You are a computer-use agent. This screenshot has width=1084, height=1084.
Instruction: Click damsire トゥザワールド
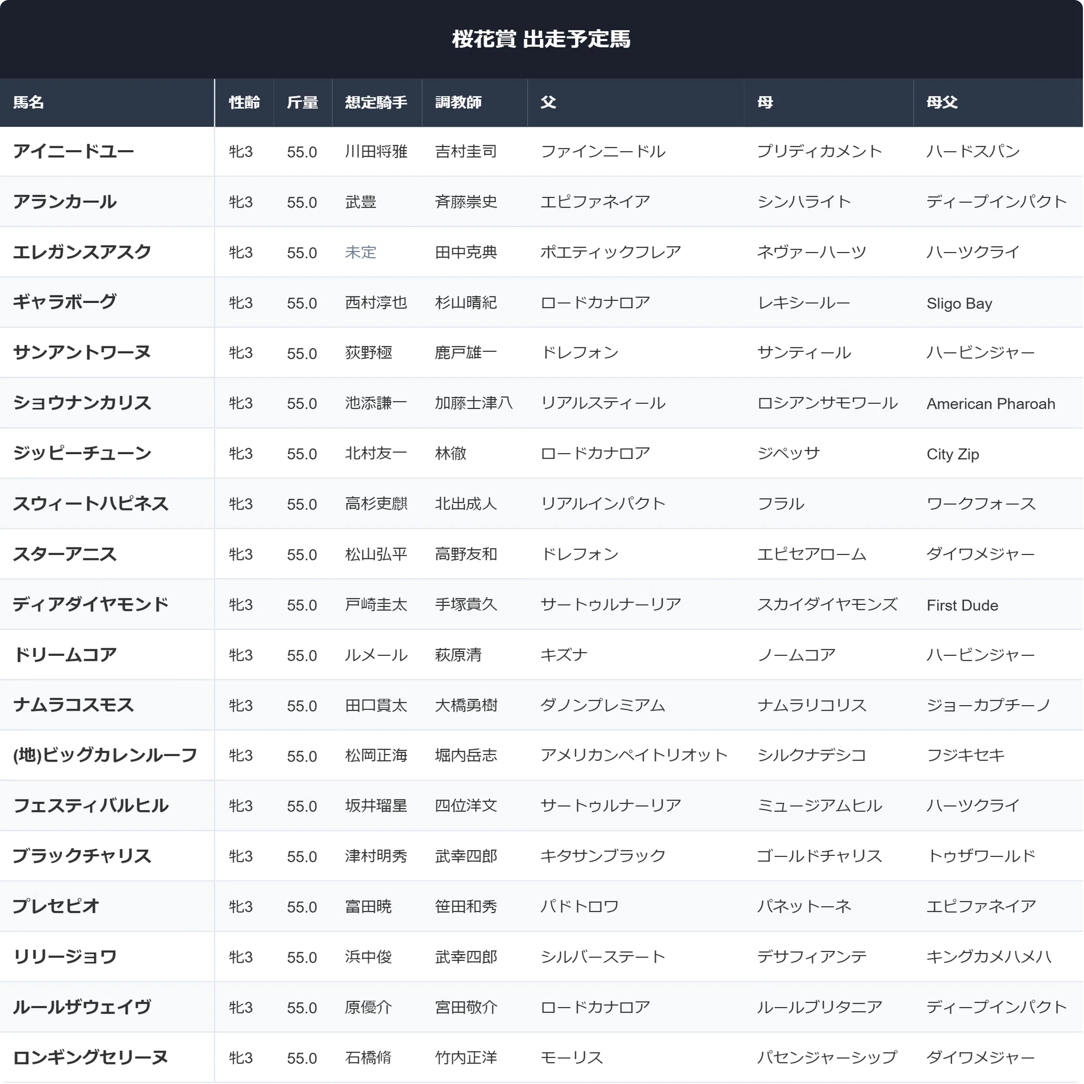pos(982,856)
